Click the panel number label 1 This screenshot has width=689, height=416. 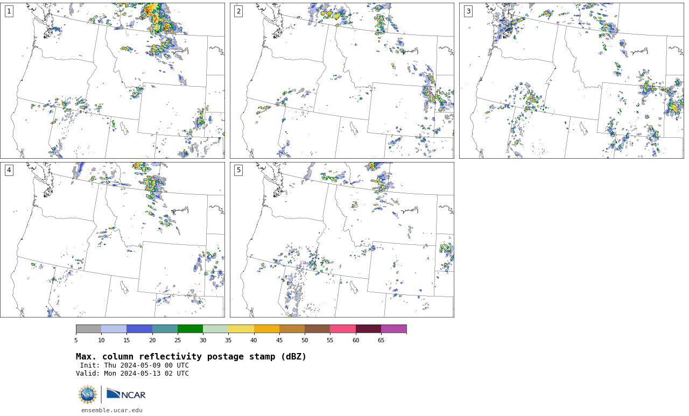tap(9, 11)
